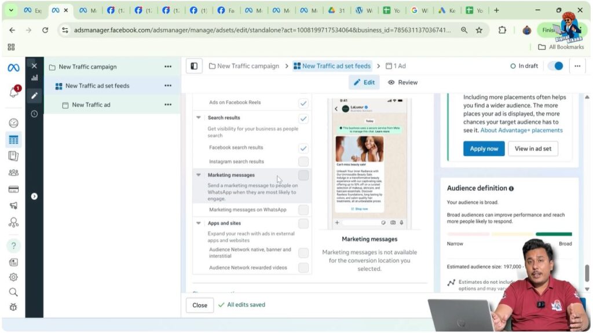Reload the browser page
Image resolution: width=593 pixels, height=333 pixels.
coord(45,30)
